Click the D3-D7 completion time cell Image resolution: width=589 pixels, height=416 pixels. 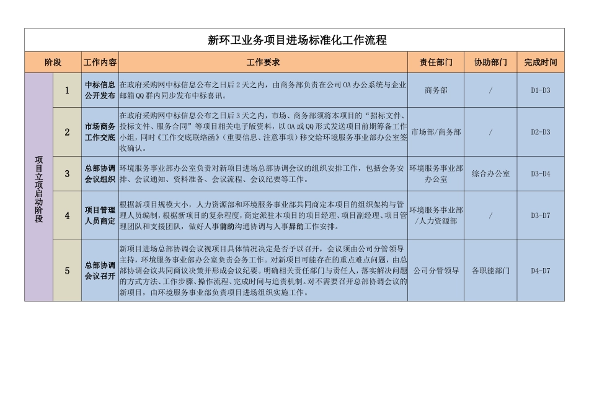[x=541, y=215]
